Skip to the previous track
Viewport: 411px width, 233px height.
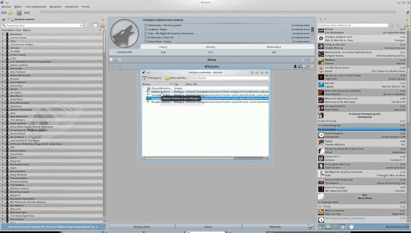click(4, 13)
